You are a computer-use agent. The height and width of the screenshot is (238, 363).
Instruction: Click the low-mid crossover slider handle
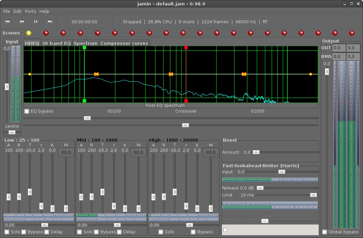coord(87,118)
